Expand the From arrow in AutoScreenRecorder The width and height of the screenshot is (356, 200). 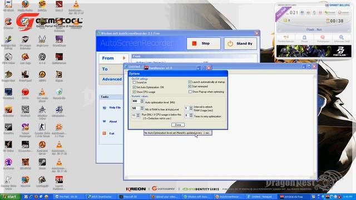pos(124,58)
